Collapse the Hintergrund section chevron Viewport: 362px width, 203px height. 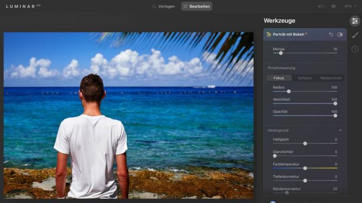[x=340, y=131]
